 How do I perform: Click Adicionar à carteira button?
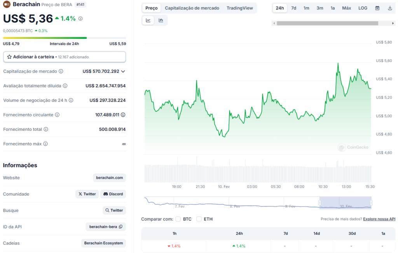65,57
